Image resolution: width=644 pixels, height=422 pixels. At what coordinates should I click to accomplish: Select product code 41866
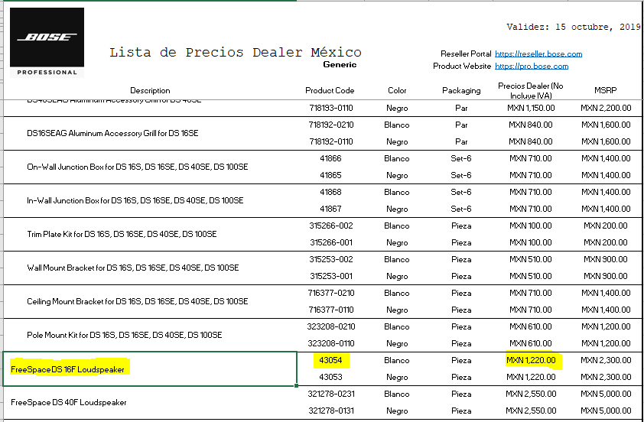330,158
